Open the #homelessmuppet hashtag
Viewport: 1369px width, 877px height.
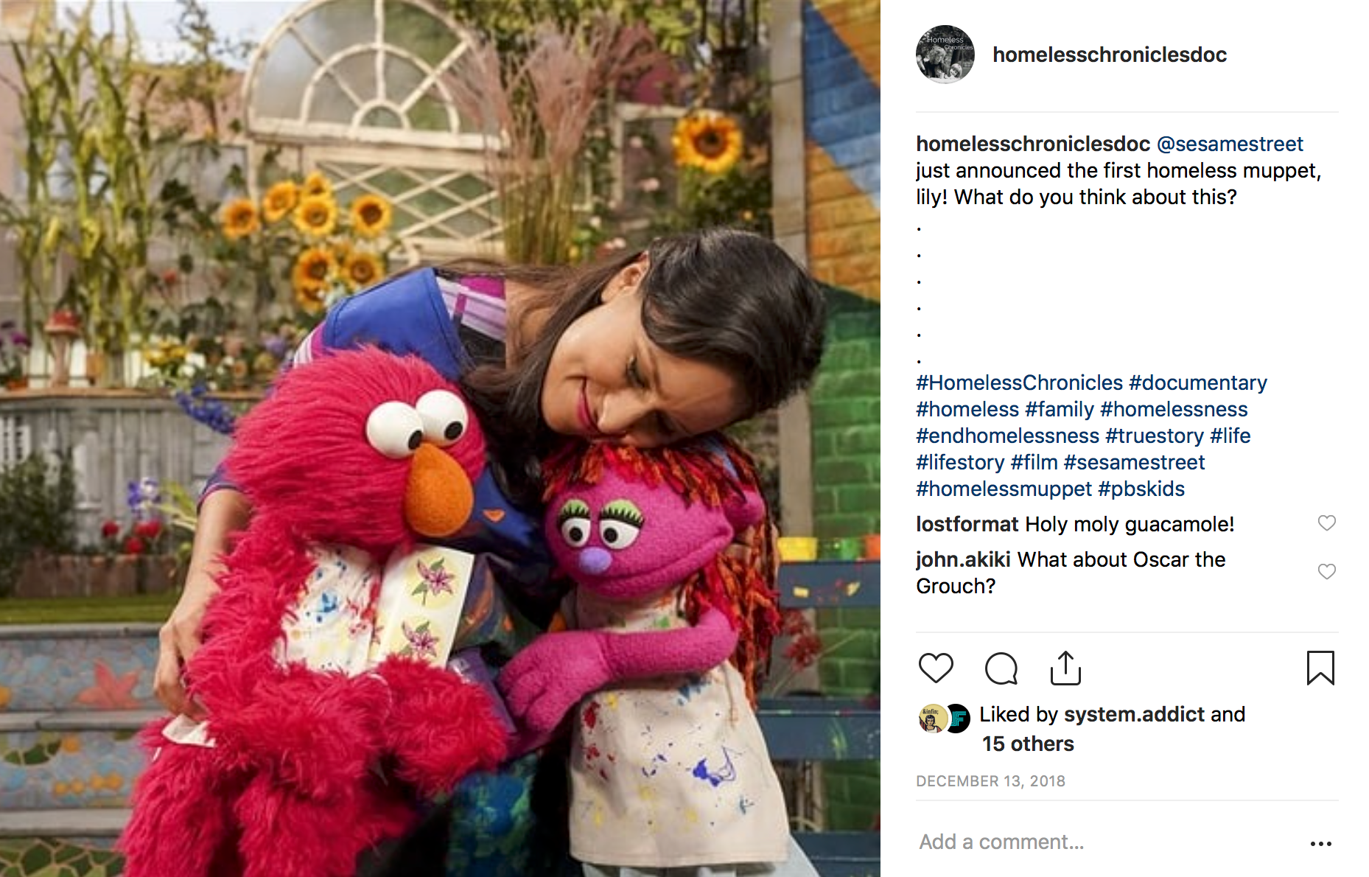click(x=1004, y=489)
